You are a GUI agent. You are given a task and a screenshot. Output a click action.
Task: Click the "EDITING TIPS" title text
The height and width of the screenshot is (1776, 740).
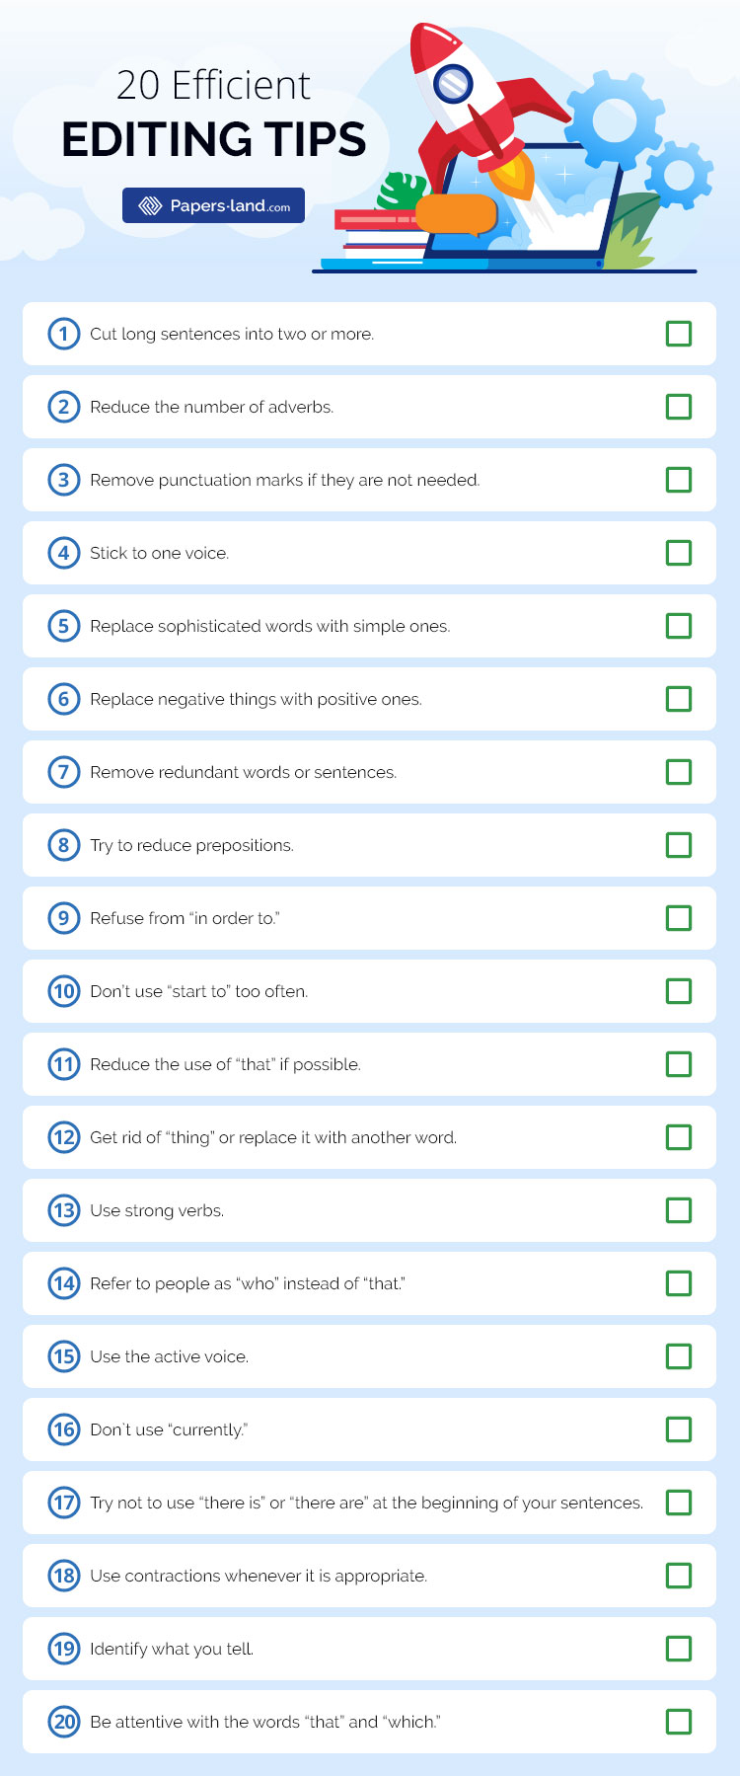coord(213,139)
